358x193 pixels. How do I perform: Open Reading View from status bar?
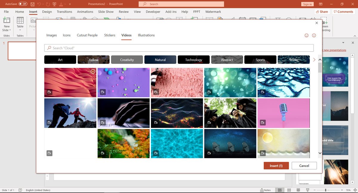(298, 190)
